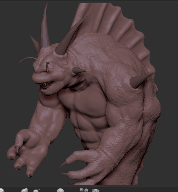Click the box with pins icon
Viewport: 178px width, 192px height.
click(x=96, y=190)
